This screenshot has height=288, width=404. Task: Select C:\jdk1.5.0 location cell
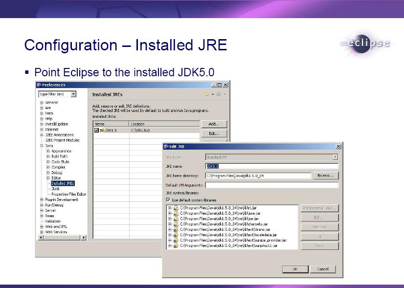140,131
